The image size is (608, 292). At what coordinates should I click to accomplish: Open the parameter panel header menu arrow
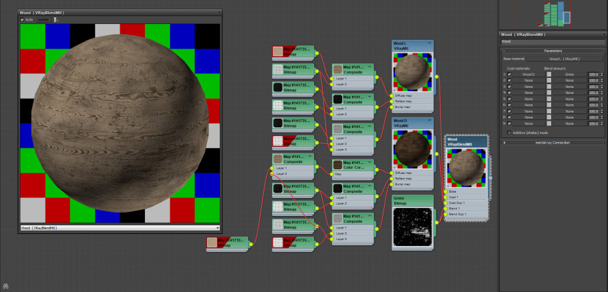click(x=604, y=35)
